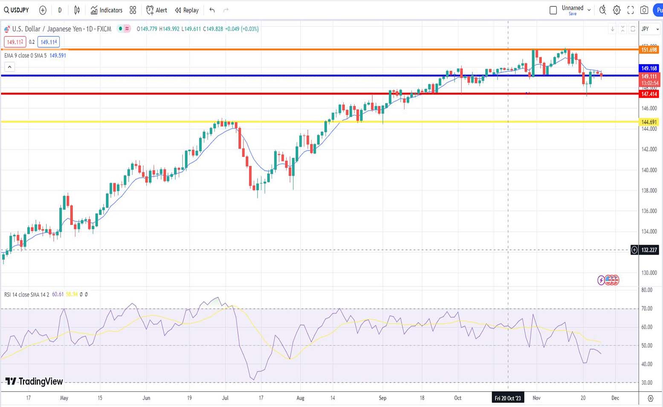Viewport: 663px width, 407px height.
Task: Open the D timeframe interval menu
Action: point(60,10)
